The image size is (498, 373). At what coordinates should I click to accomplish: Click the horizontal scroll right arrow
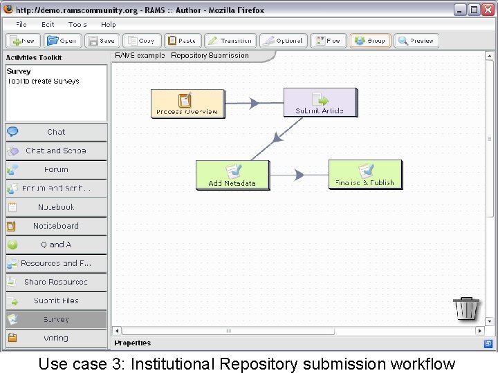tap(479, 331)
